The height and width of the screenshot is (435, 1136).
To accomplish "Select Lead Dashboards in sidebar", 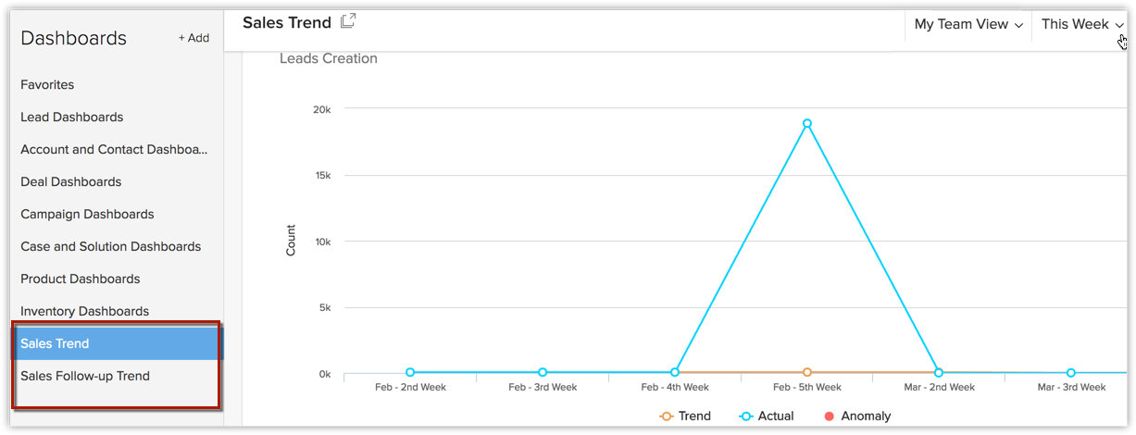I will click(x=71, y=117).
